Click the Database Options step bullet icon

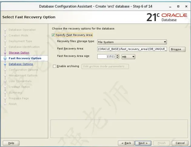tap(5, 64)
